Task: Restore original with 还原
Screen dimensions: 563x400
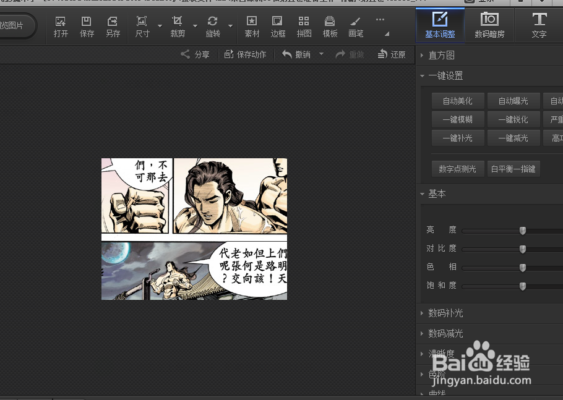Action: coord(392,54)
